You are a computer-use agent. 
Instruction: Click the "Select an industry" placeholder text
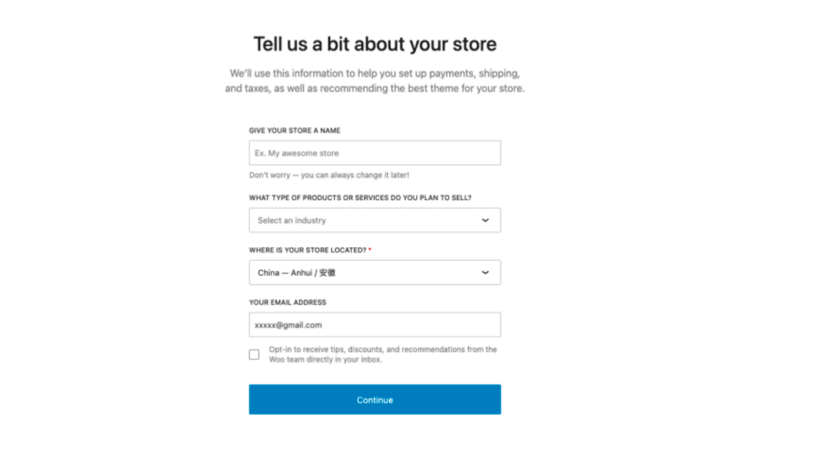point(292,221)
